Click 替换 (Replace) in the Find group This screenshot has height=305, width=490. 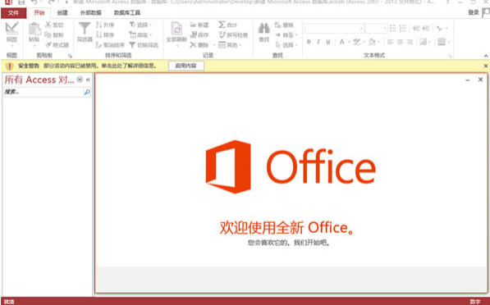tap(284, 25)
